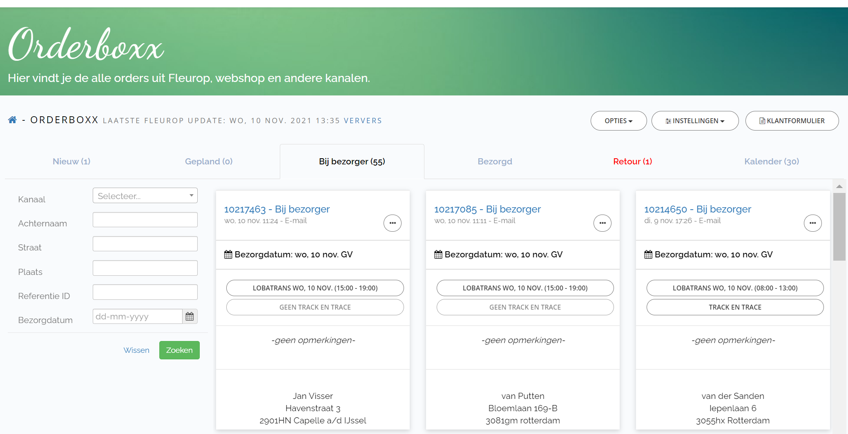Open the Instellingen dropdown menu
Image resolution: width=848 pixels, height=434 pixels.
pos(695,121)
